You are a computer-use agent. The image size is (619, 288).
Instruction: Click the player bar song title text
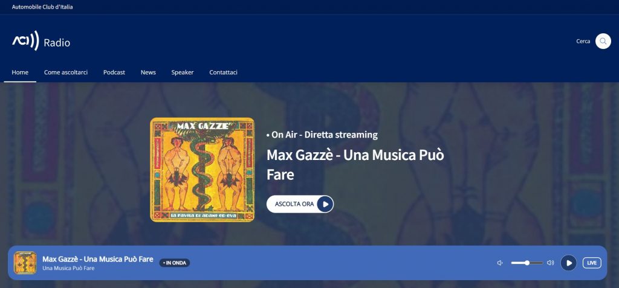[97, 259]
